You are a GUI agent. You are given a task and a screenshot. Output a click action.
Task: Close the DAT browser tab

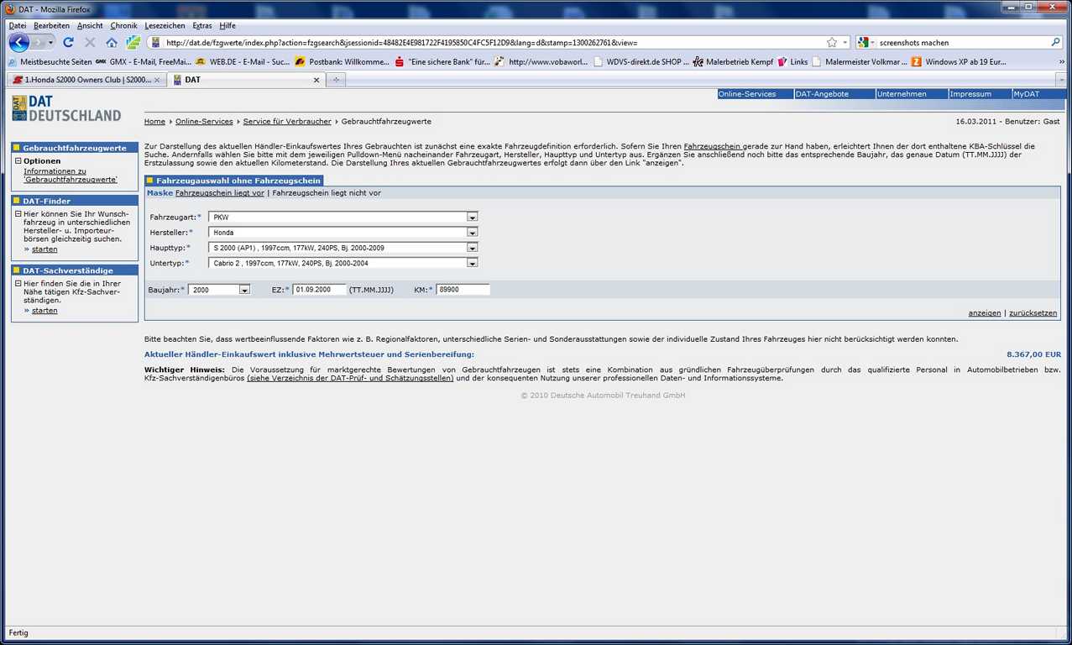click(x=316, y=80)
